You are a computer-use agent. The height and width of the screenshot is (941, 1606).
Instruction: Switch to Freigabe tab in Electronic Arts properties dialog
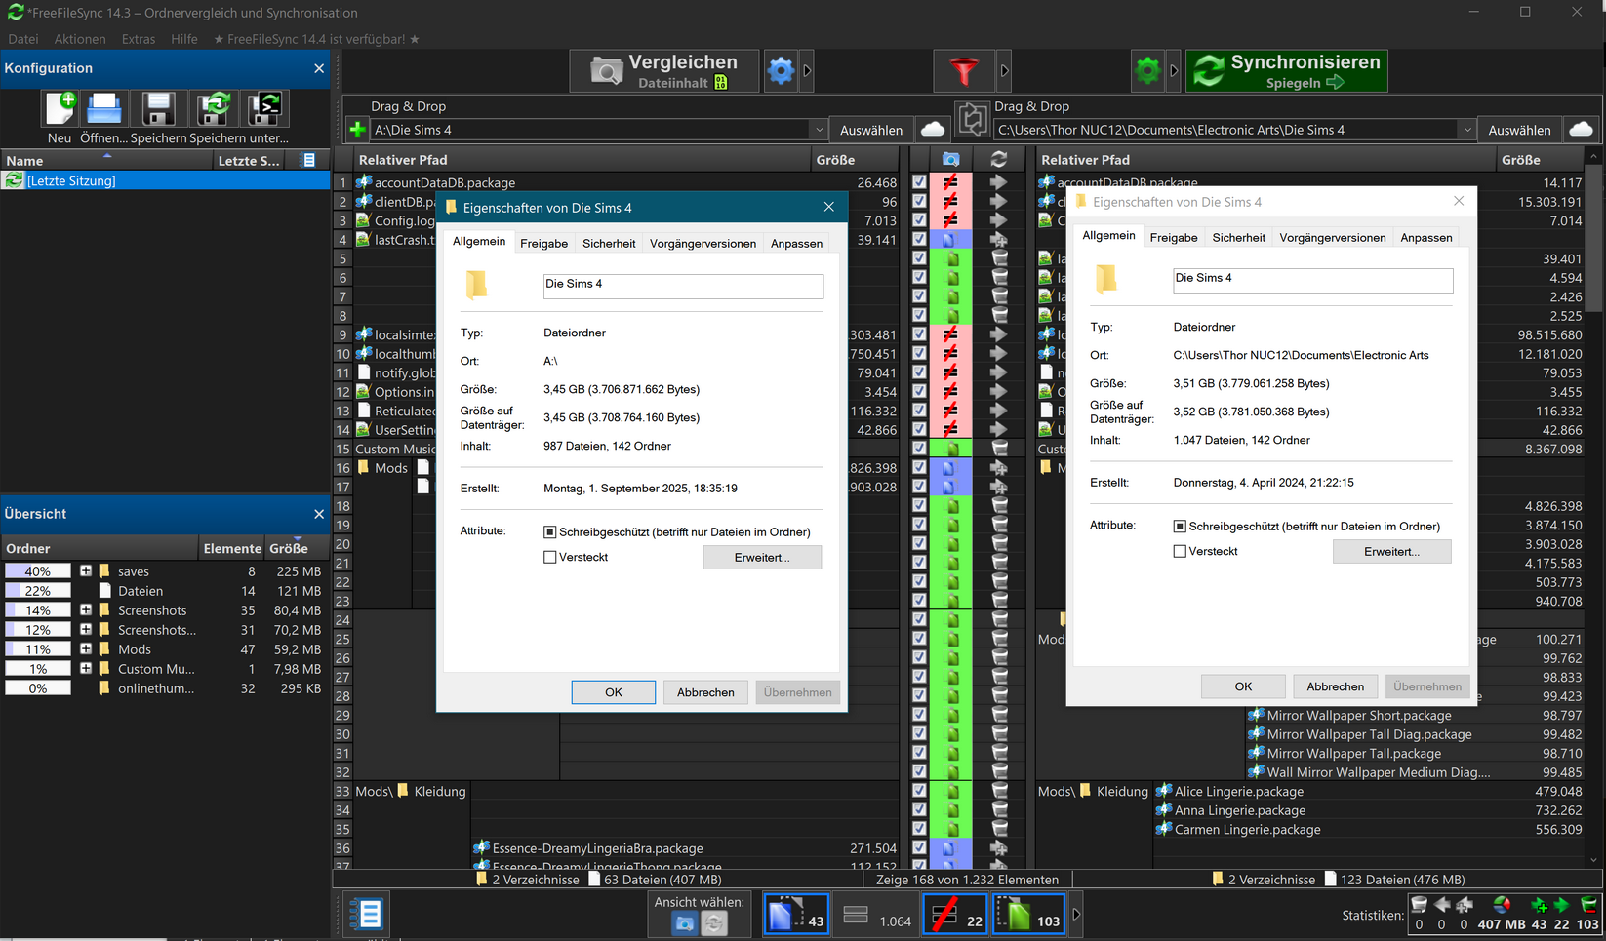pos(1174,238)
